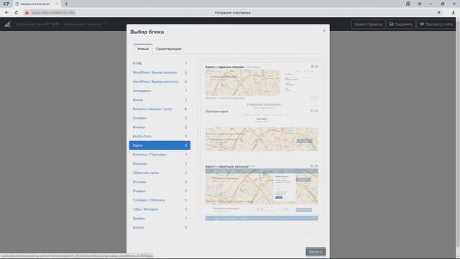Select the highlighted Карта category
Image resolution: width=460 pixels, height=259 pixels.
(x=160, y=145)
